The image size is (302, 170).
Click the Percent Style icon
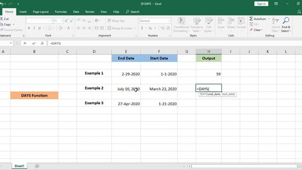[x=150, y=28]
